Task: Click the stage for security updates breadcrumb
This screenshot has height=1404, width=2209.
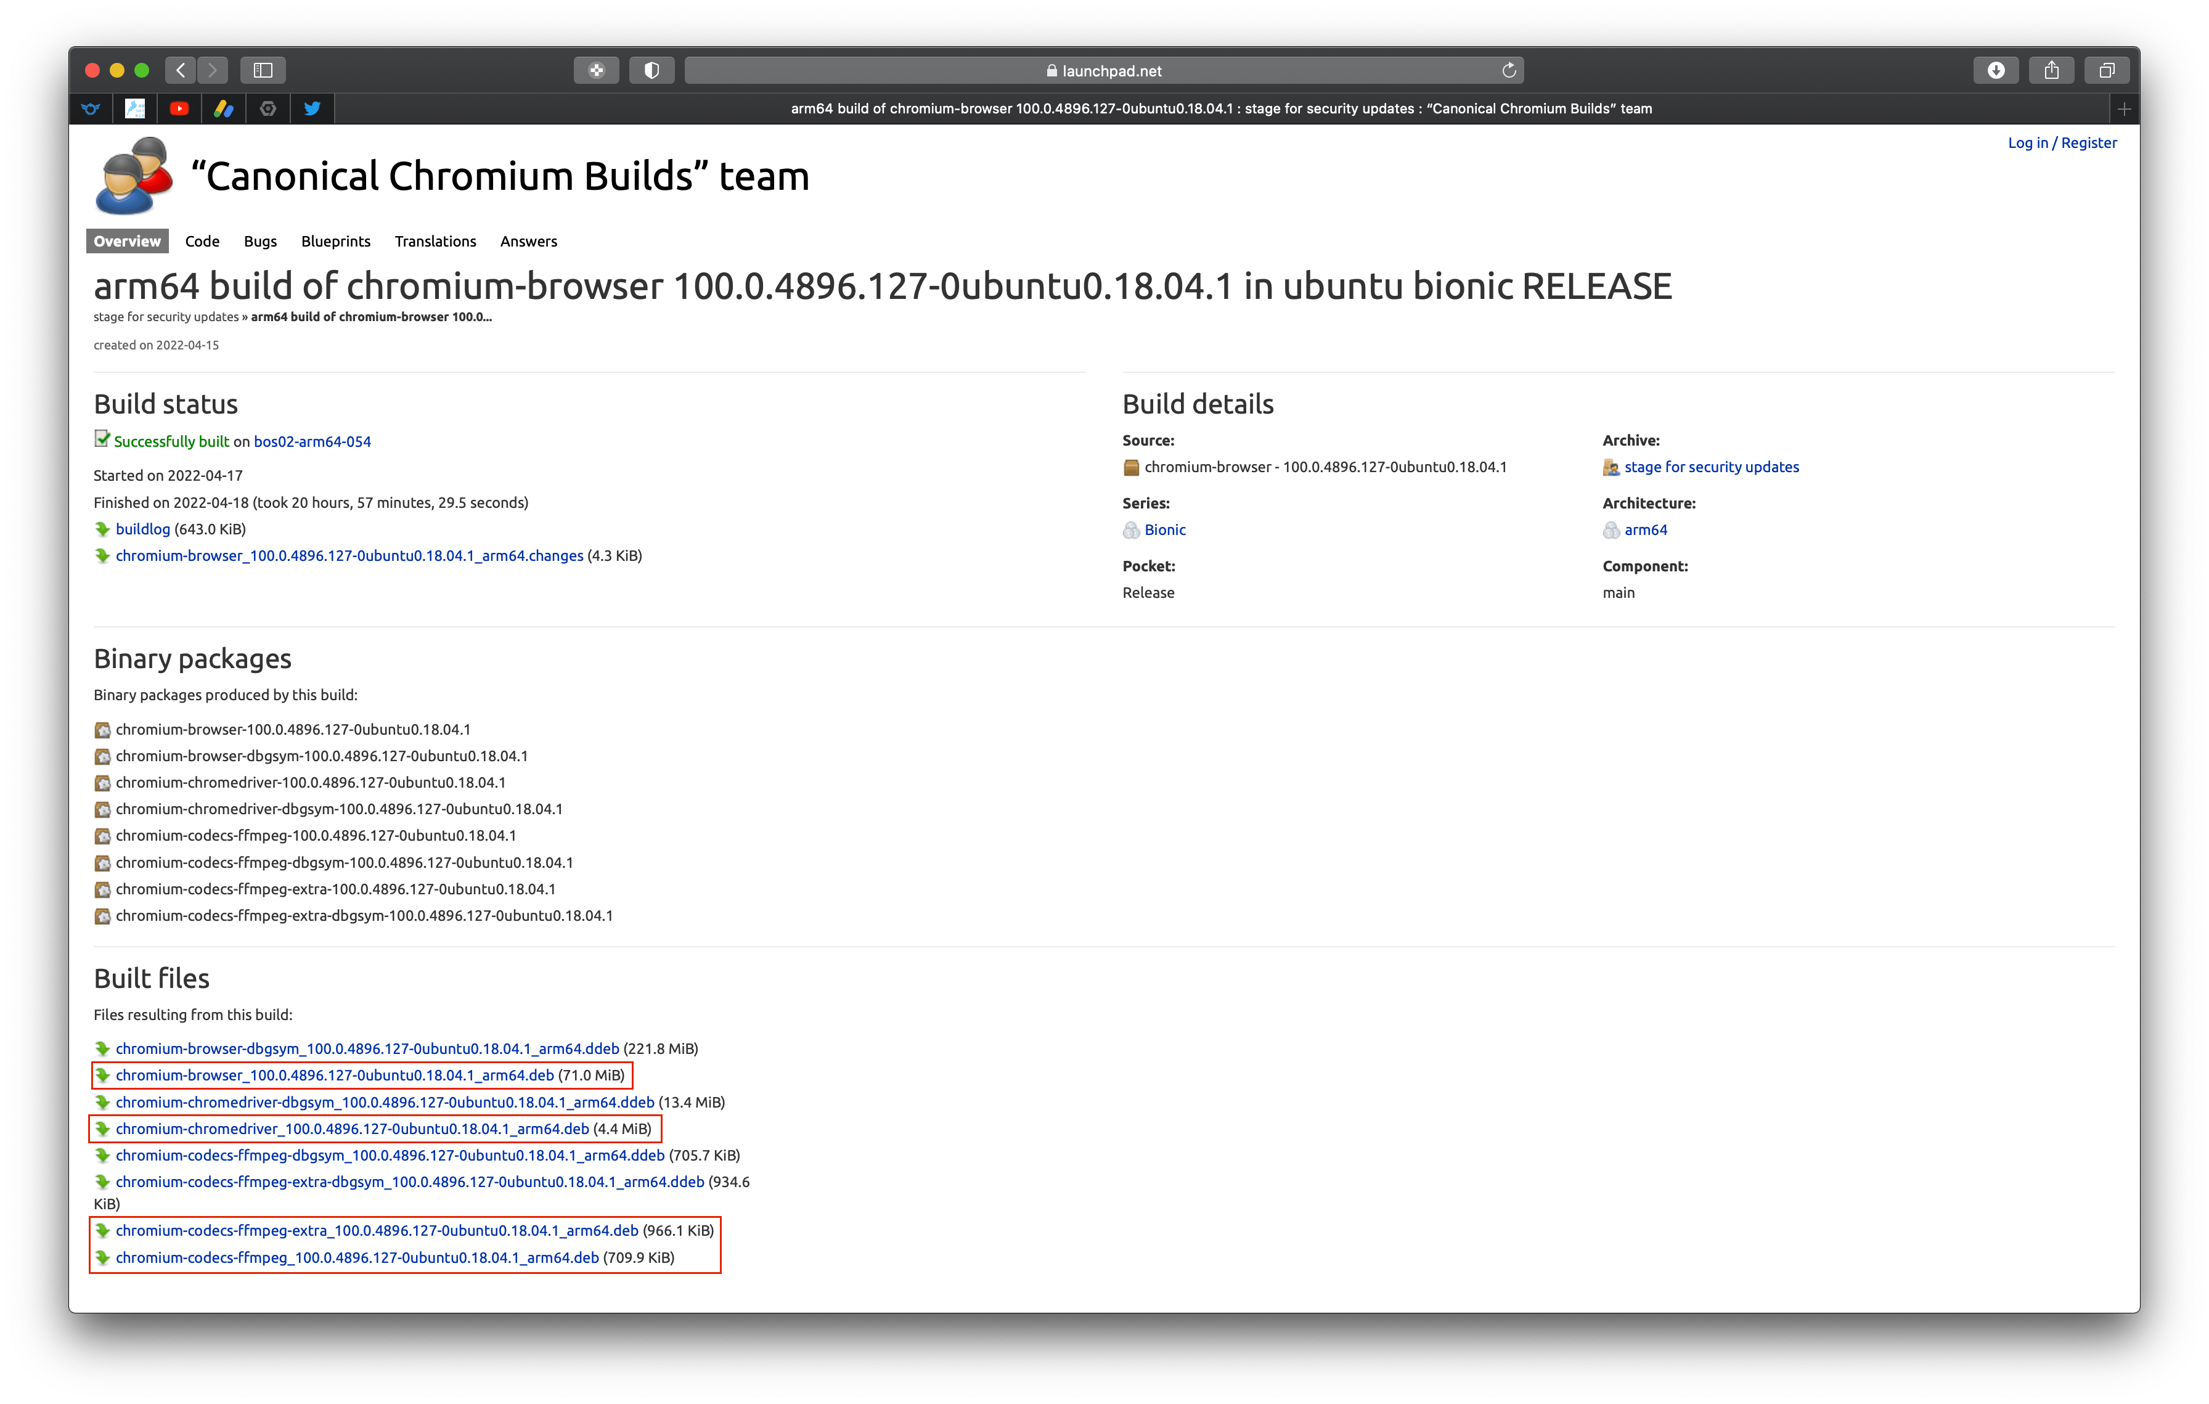Action: (166, 317)
